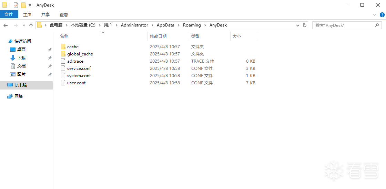The width and height of the screenshot is (386, 189).
Task: Open the recent locations dropdown
Action: pyautogui.click(x=24, y=25)
